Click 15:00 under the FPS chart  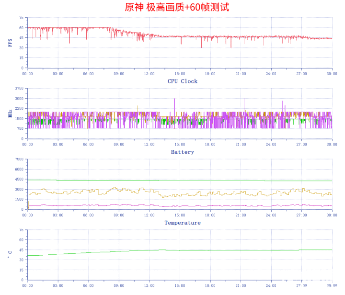[180, 74]
